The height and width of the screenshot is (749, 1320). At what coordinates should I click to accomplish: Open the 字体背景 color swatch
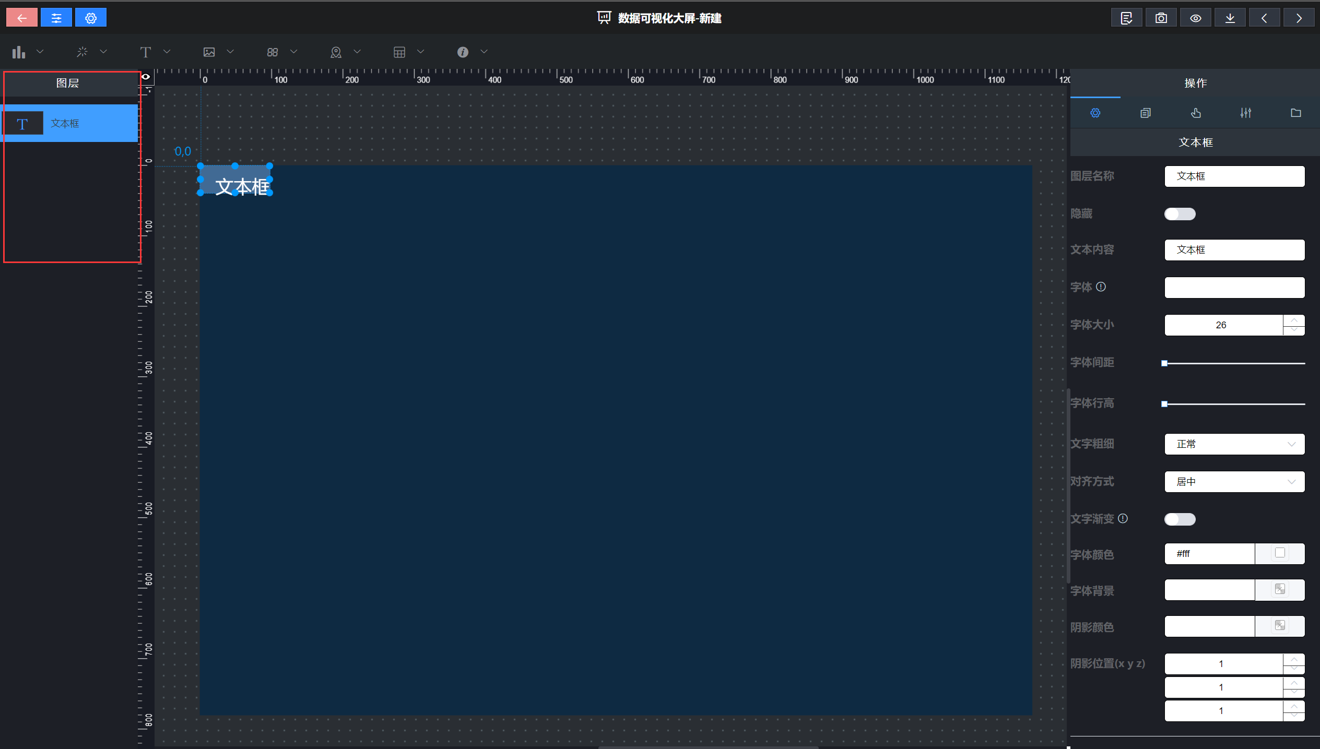(1280, 590)
